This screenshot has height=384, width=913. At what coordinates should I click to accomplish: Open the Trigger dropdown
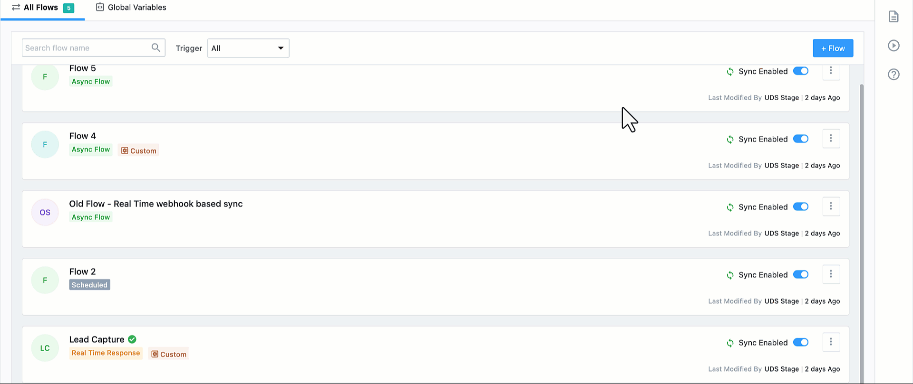click(248, 48)
